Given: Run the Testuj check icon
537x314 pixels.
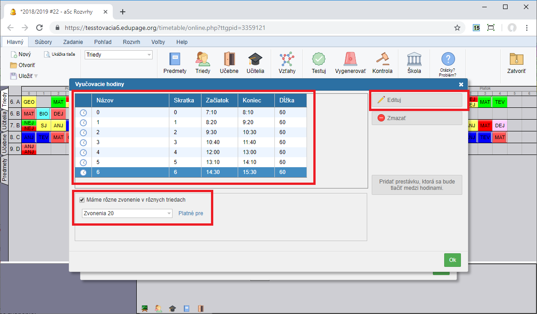Looking at the screenshot, I should tap(318, 63).
